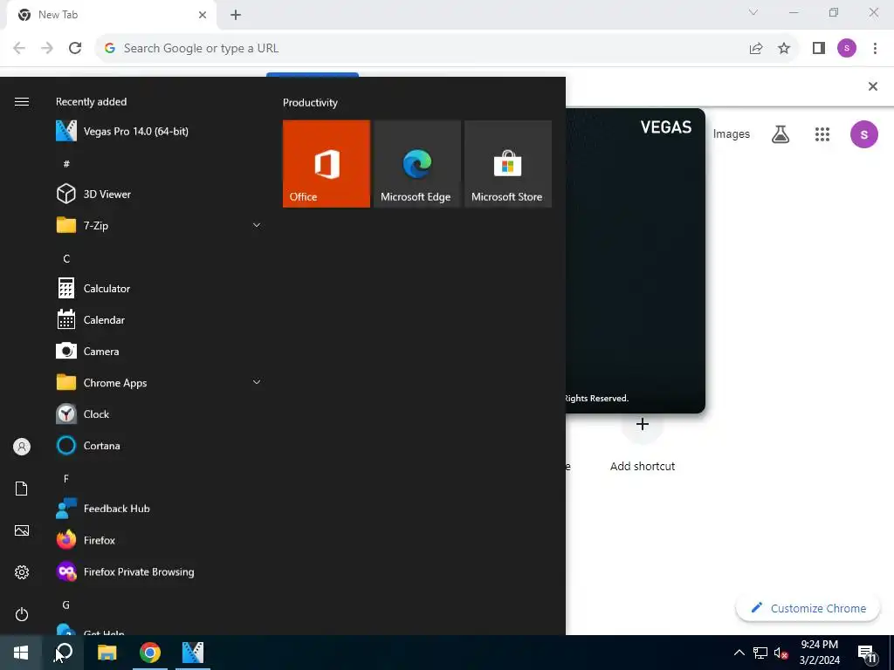
Task: Expand the 7-Zip folder chevron
Action: pos(257,225)
